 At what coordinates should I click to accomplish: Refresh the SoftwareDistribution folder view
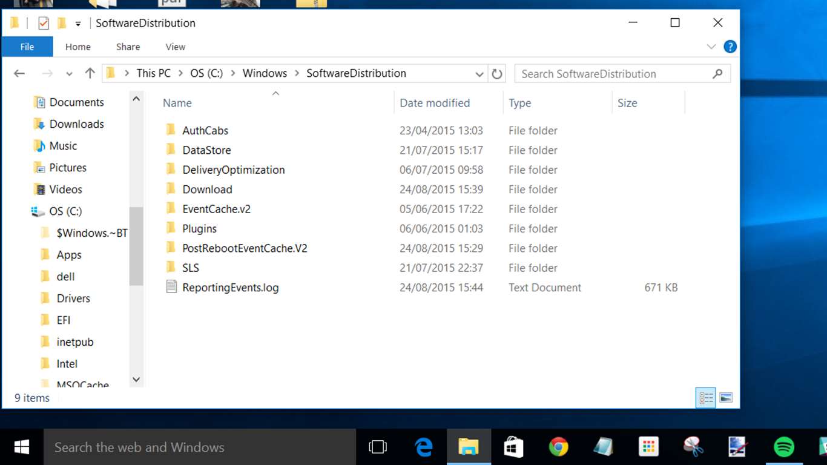point(497,74)
